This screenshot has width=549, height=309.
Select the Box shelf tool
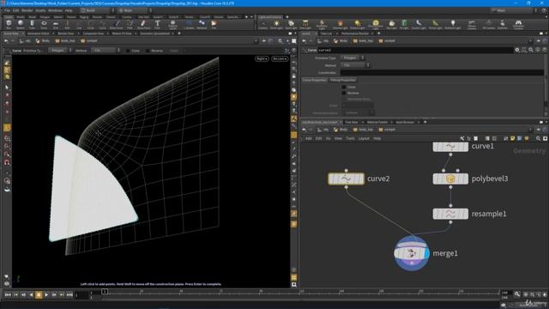click(9, 25)
